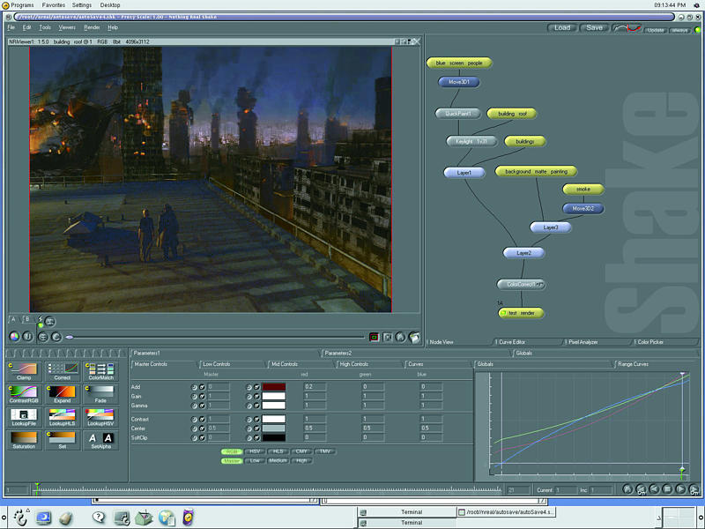Pick the SetAlpha node icon
The width and height of the screenshot is (705, 529).
click(100, 437)
